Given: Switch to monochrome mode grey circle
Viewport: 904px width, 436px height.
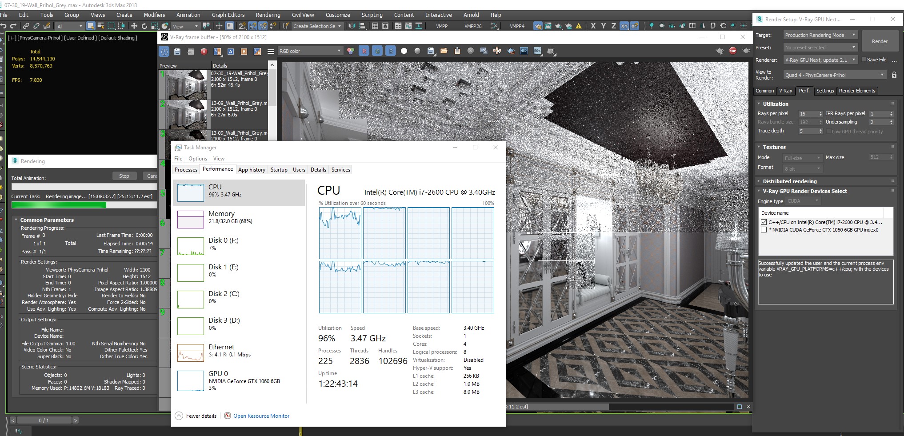Looking at the screenshot, I should pos(417,51).
